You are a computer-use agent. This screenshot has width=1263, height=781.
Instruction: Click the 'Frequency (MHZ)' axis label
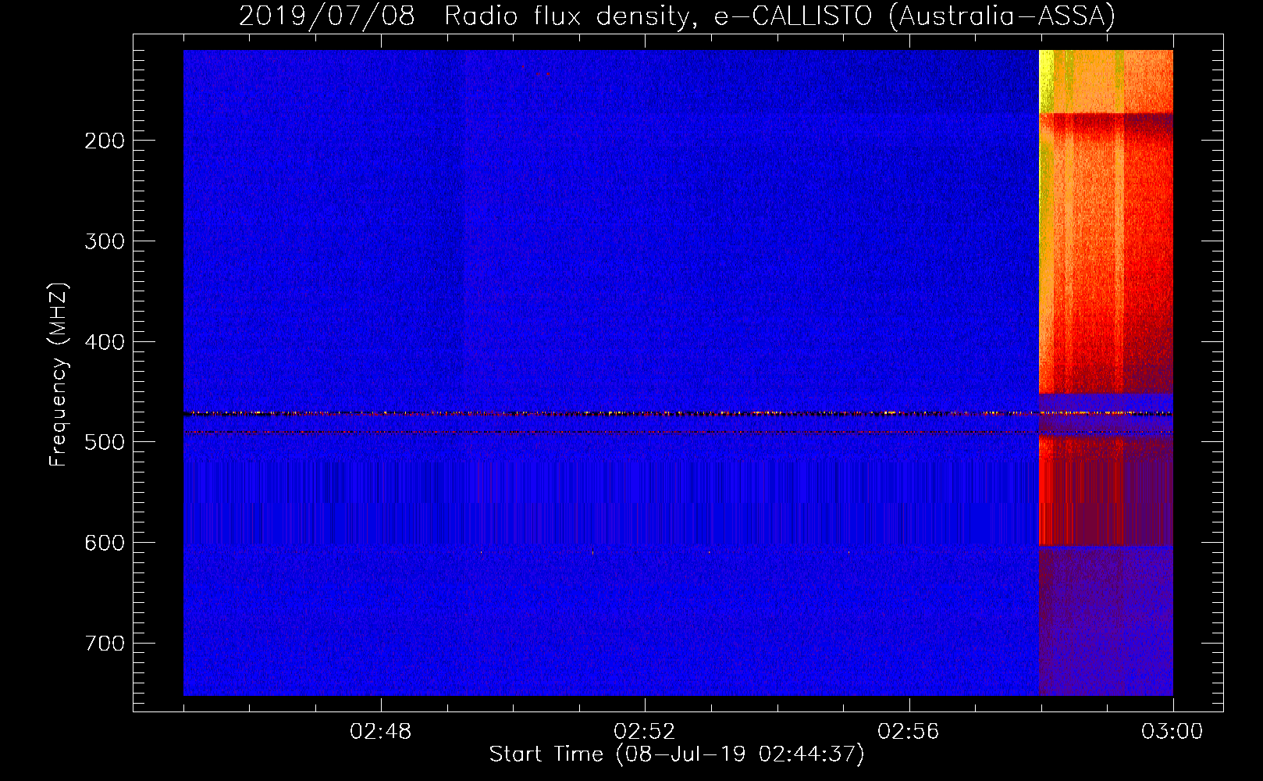59,375
